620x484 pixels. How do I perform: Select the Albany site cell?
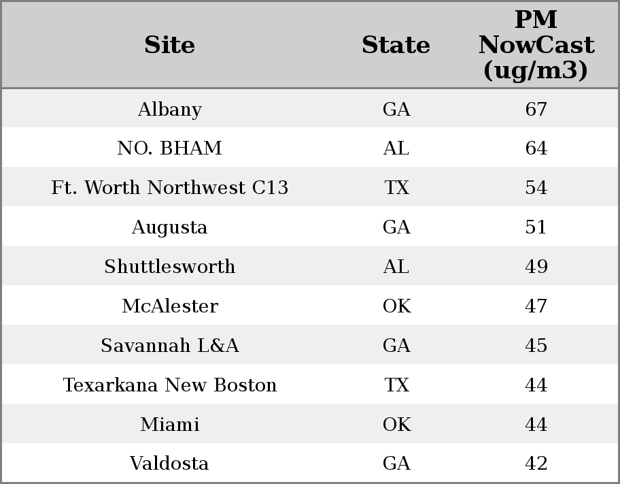(x=169, y=110)
